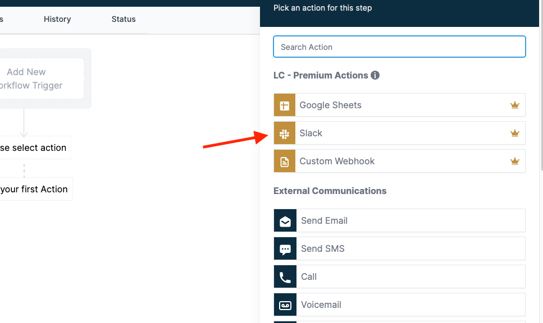This screenshot has width=543, height=323.
Task: Click the 'select action' workflow step
Action: click(x=35, y=147)
